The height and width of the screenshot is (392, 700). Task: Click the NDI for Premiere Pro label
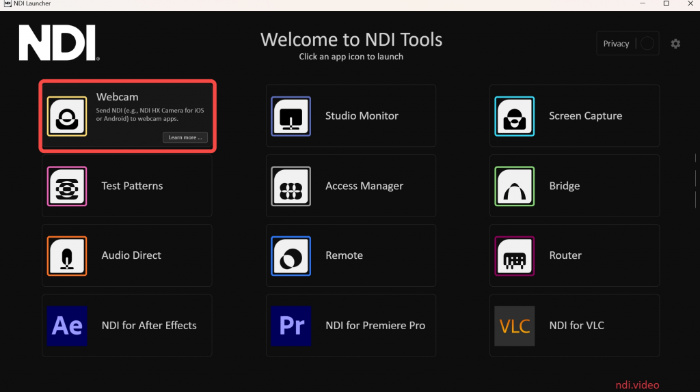[375, 326]
